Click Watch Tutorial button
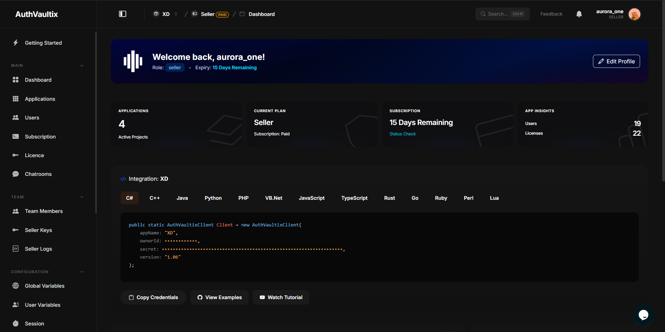The image size is (665, 332). tap(281, 297)
